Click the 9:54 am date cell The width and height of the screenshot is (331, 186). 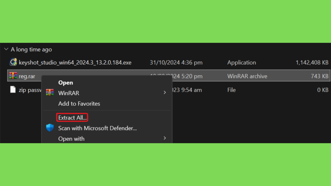coord(187,90)
